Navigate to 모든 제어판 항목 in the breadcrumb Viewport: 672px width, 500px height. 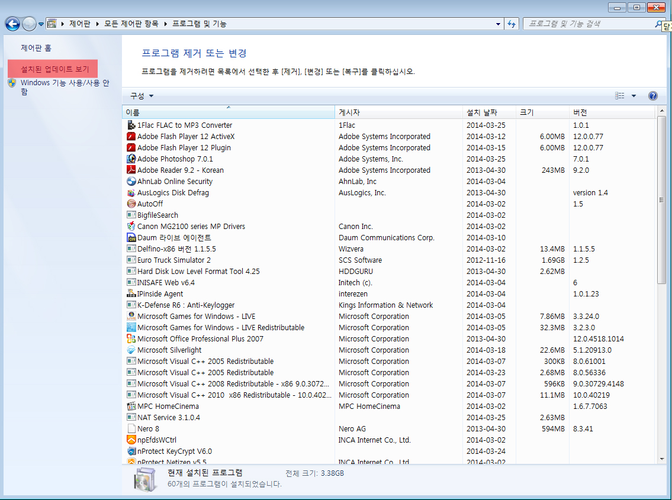(131, 24)
